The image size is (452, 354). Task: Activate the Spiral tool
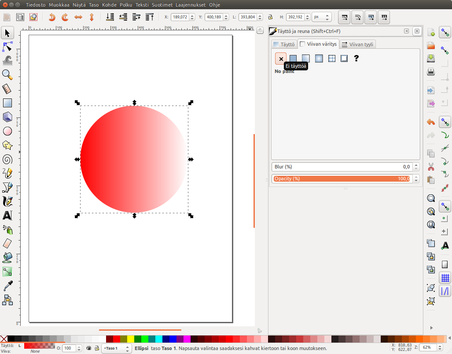[7, 159]
